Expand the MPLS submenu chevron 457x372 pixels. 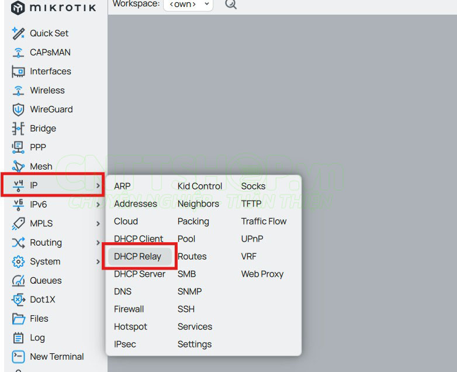click(x=98, y=223)
